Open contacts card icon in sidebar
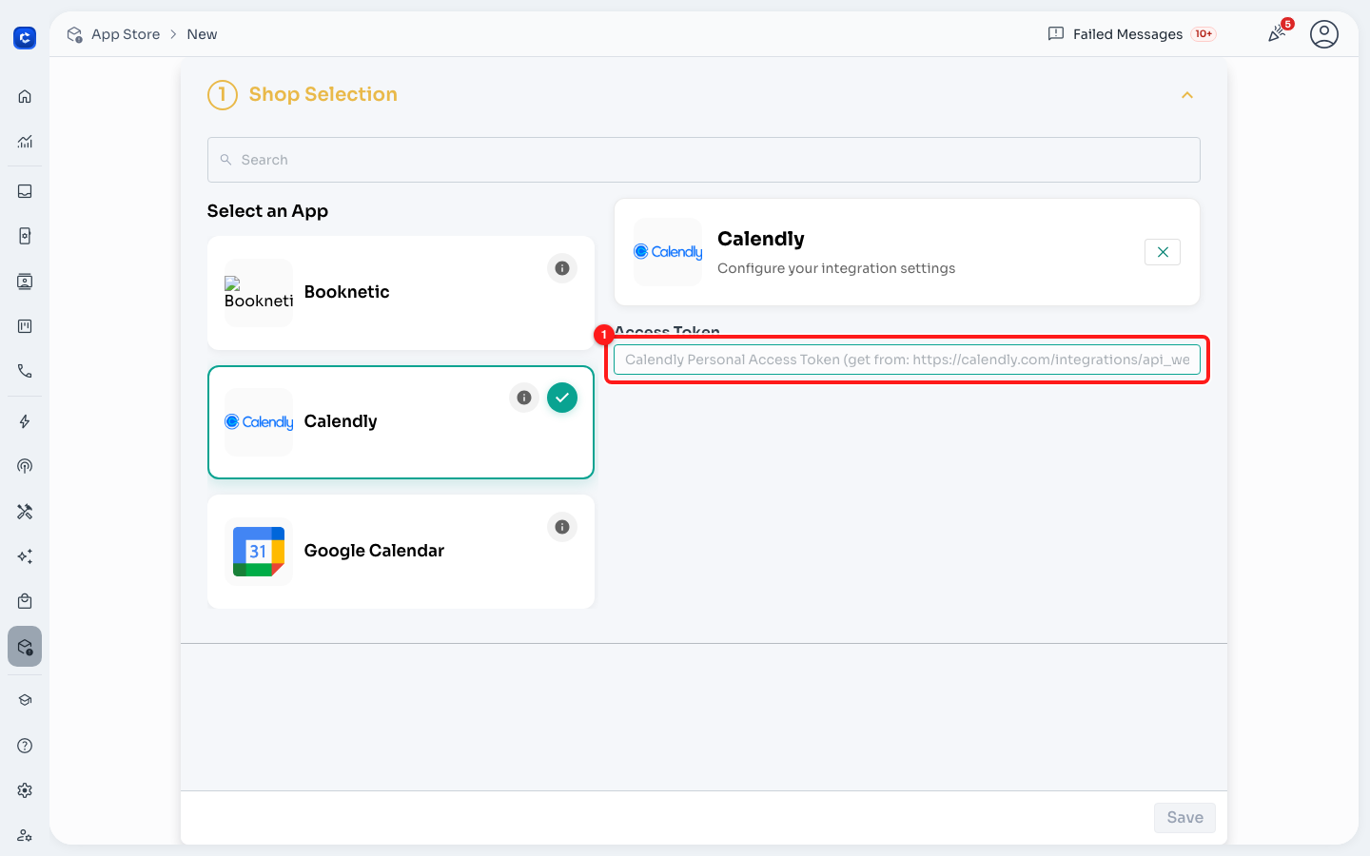The width and height of the screenshot is (1370, 856). [x=25, y=282]
